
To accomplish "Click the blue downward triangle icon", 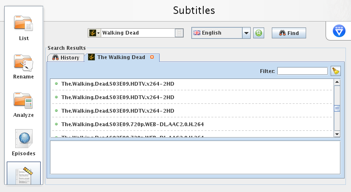I will click(339, 31).
